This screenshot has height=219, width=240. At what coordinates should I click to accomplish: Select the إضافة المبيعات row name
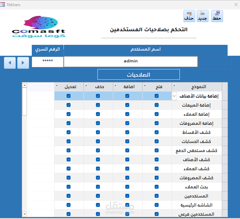(x=196, y=105)
